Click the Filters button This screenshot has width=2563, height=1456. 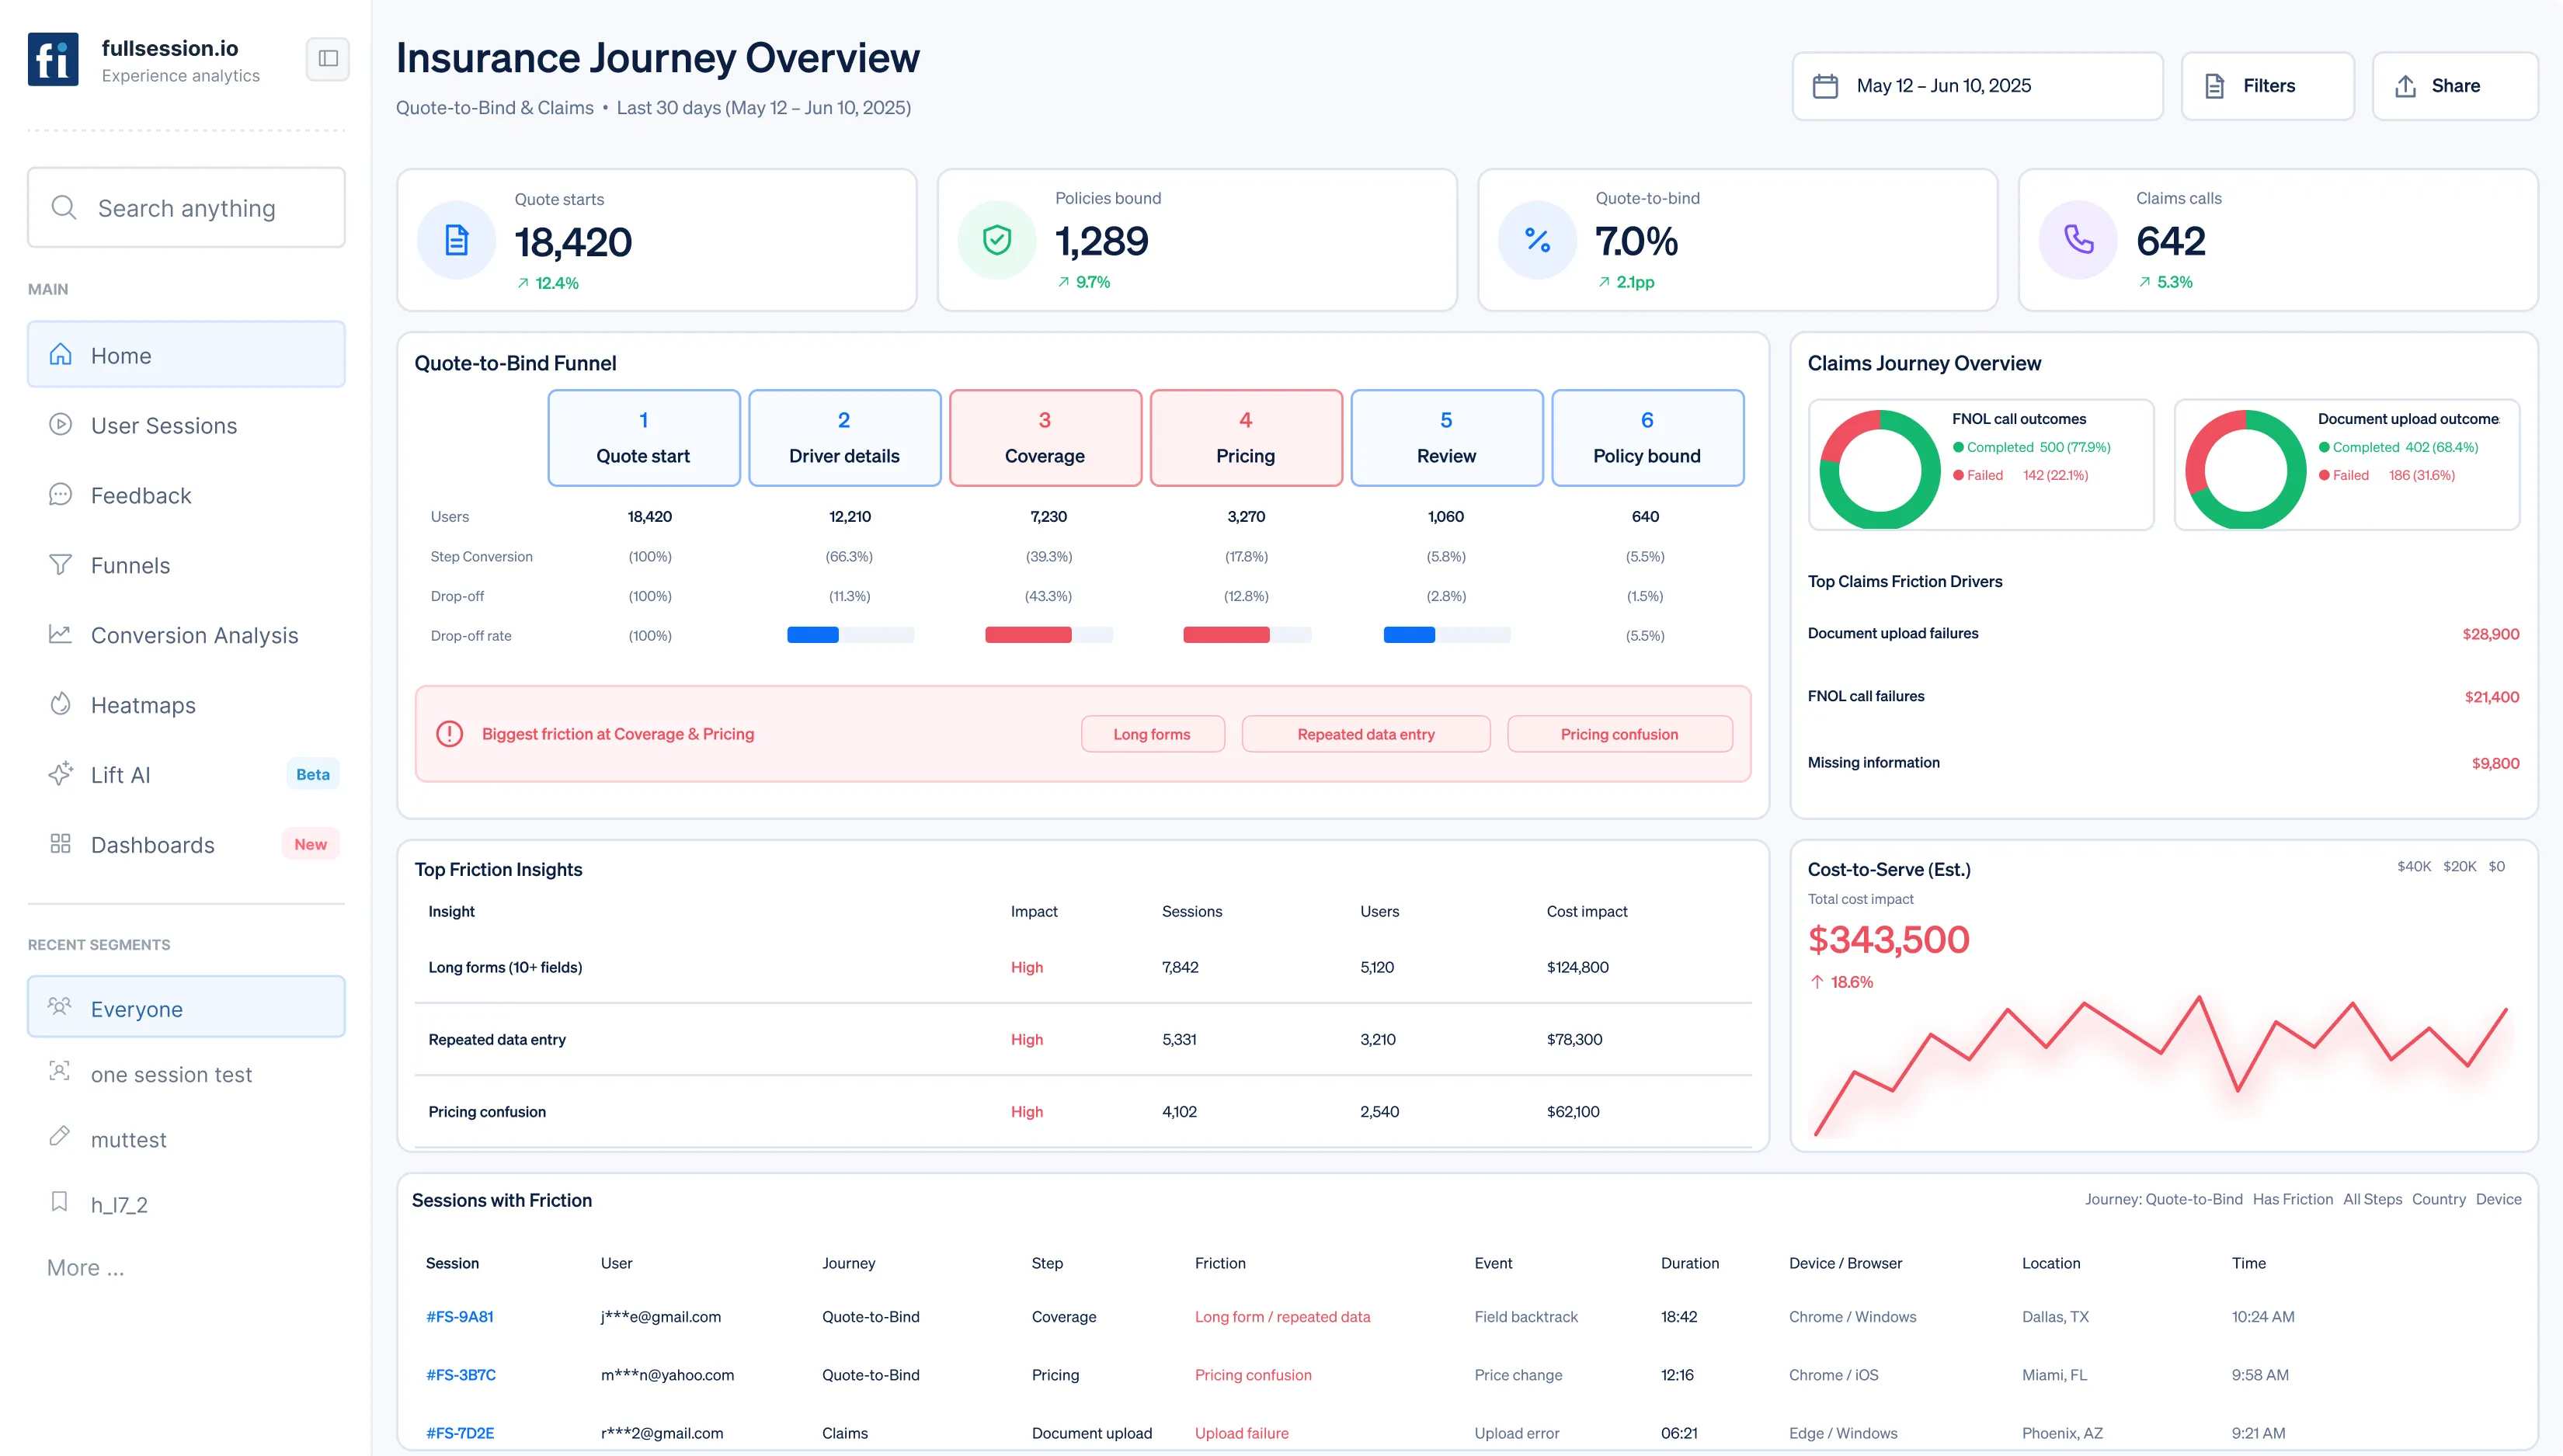(x=2267, y=86)
